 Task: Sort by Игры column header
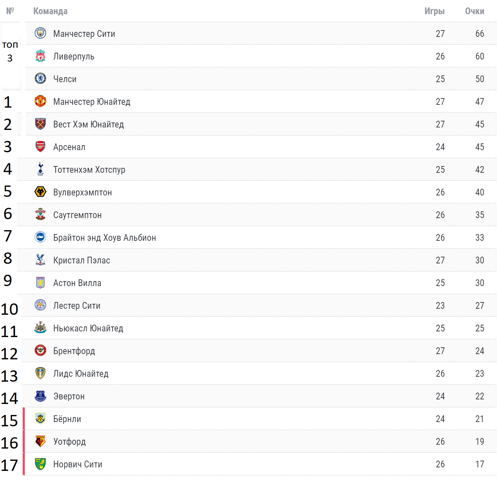click(435, 11)
